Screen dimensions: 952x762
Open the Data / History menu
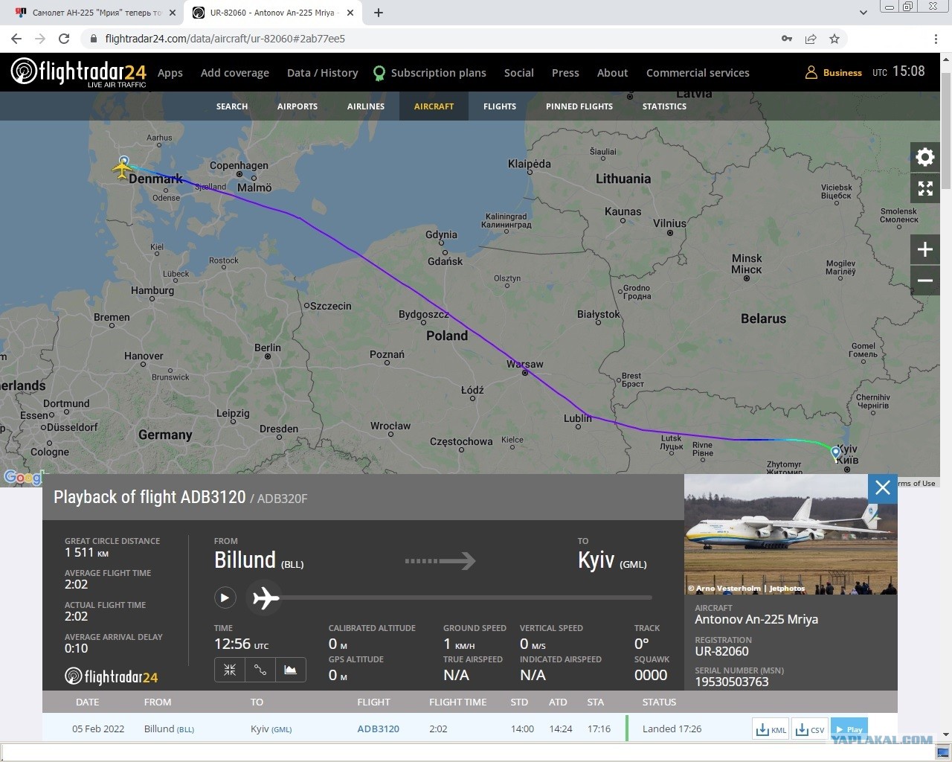click(x=323, y=73)
